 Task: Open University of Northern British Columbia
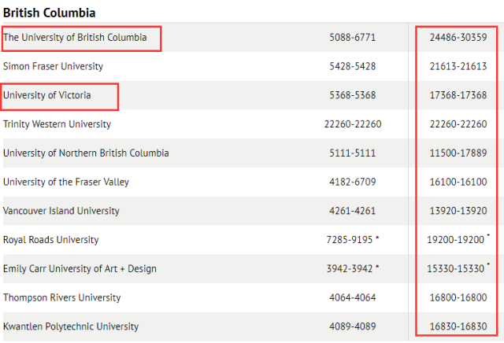click(86, 153)
